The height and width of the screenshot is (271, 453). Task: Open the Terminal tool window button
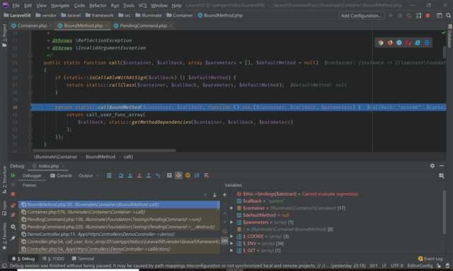tap(83, 258)
